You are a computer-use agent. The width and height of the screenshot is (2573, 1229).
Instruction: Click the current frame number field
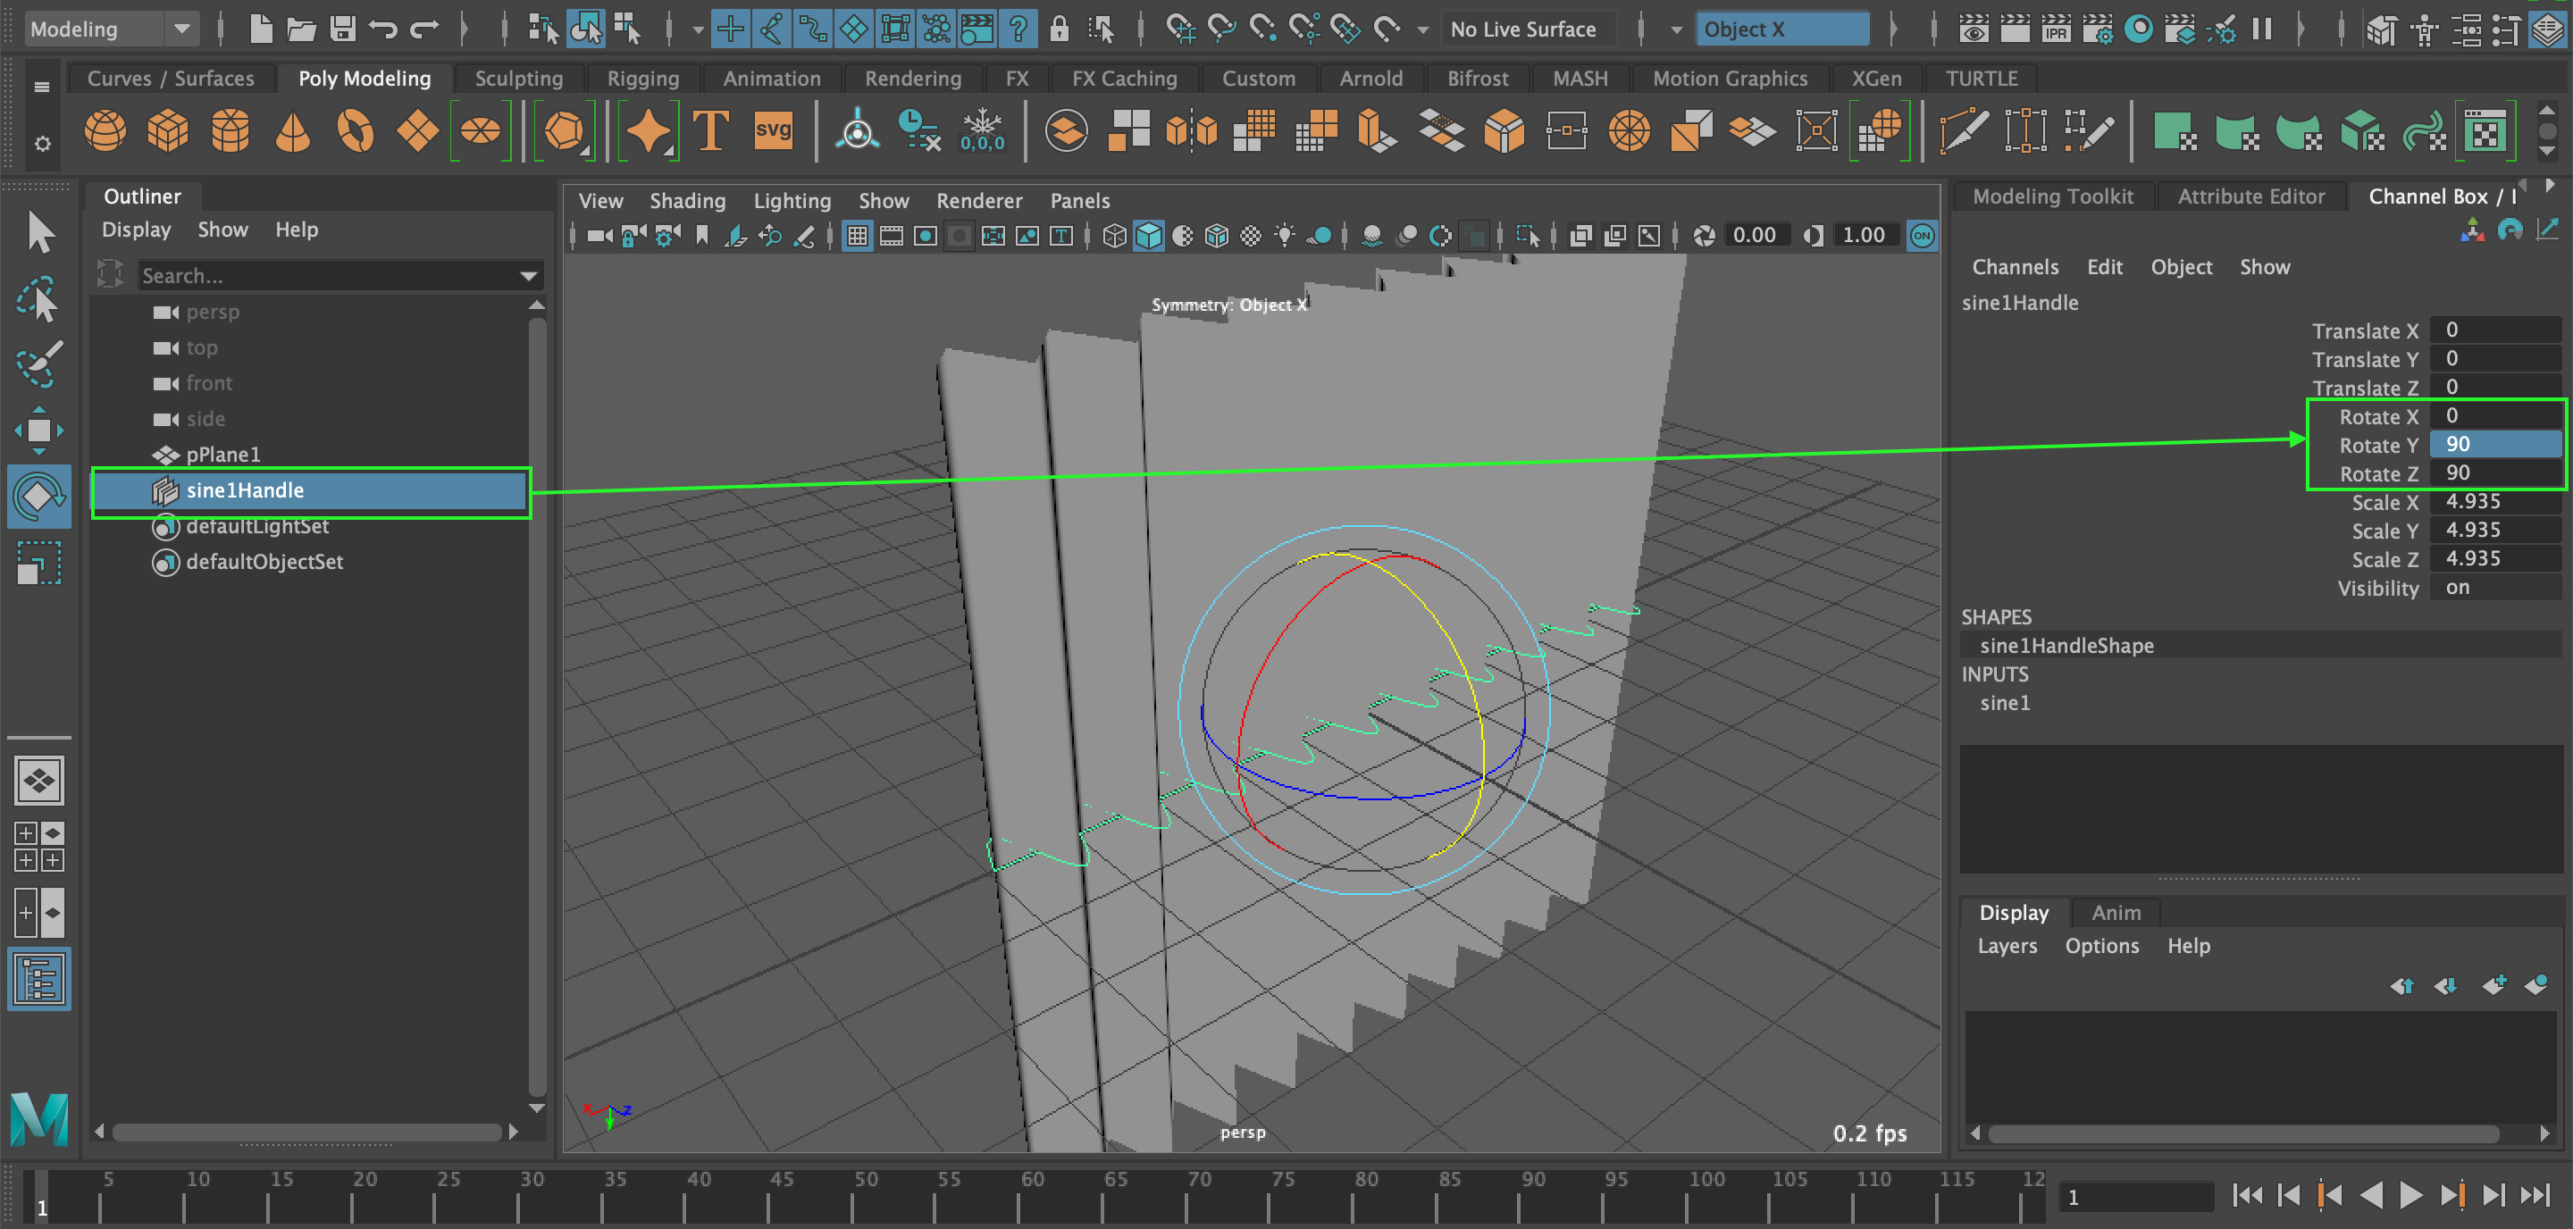[2138, 1196]
